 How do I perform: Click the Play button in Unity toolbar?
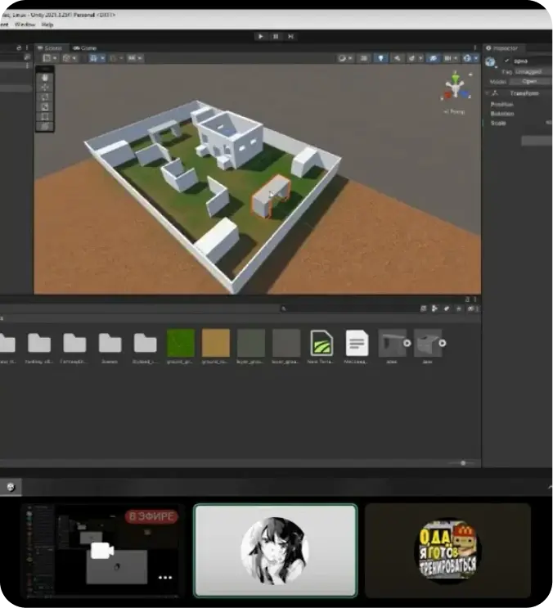pyautogui.click(x=261, y=37)
